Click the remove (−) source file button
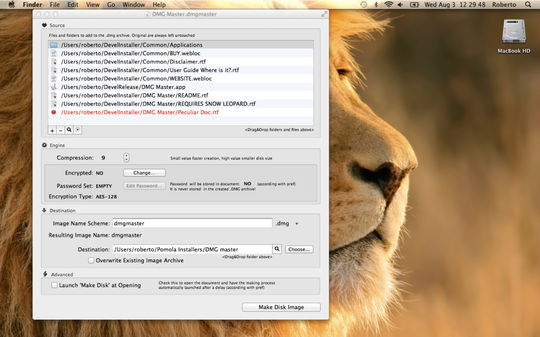This screenshot has width=540, height=337. [61, 130]
